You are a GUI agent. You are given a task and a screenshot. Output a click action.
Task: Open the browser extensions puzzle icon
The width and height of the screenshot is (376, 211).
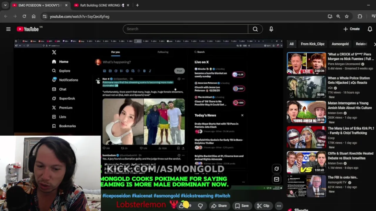pos(360,16)
